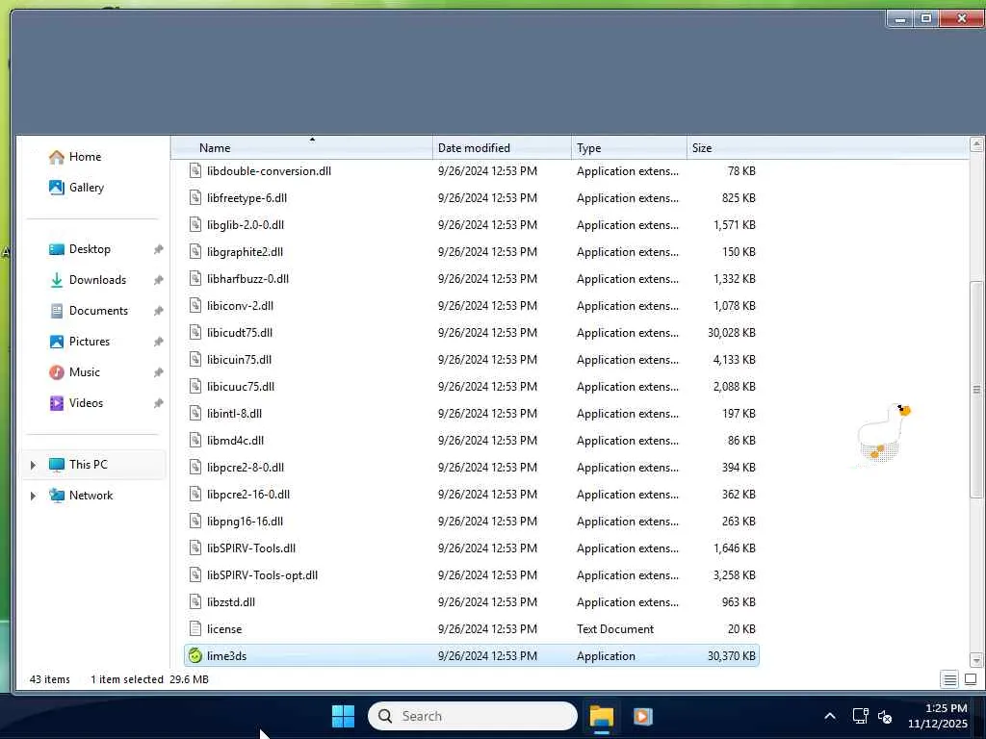Open Videos in the sidebar
The image size is (986, 739).
click(x=75, y=403)
